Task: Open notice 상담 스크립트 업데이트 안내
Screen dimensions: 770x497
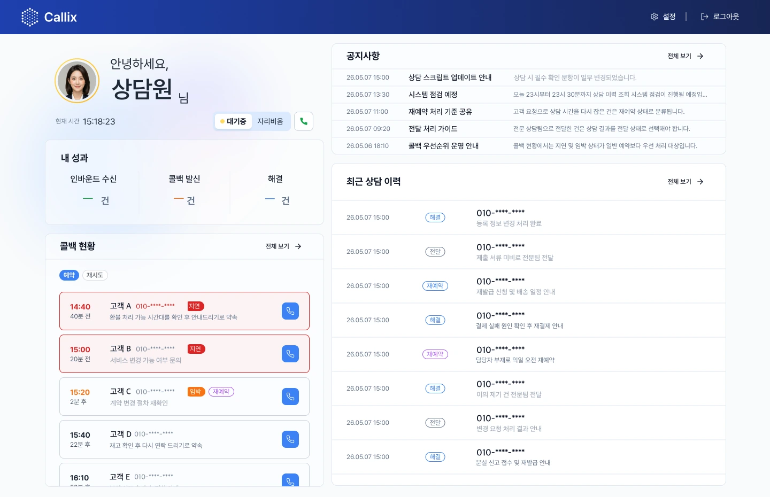Action: tap(529, 77)
